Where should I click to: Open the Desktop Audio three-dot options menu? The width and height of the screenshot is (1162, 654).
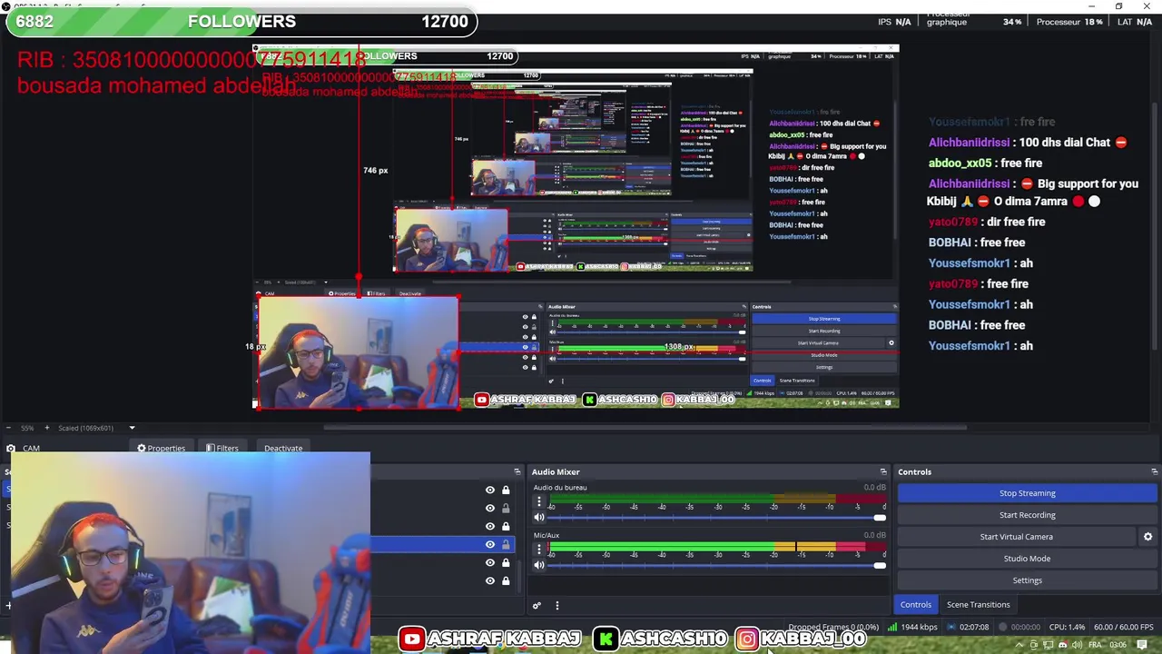tap(539, 502)
